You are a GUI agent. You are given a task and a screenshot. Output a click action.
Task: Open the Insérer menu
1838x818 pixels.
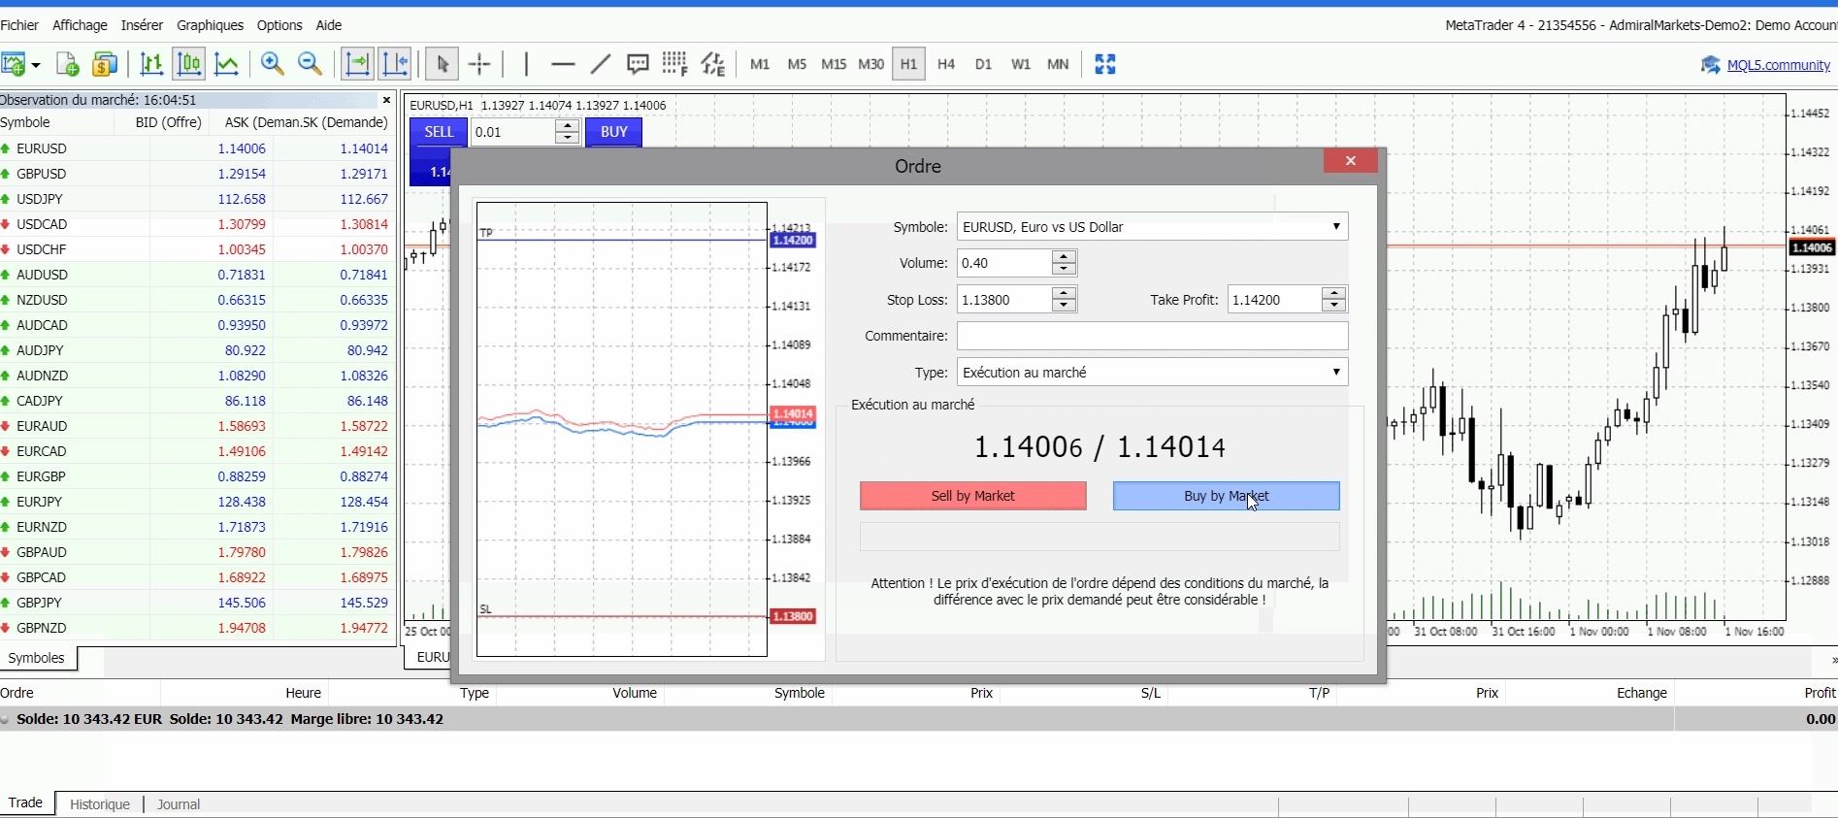click(x=142, y=25)
